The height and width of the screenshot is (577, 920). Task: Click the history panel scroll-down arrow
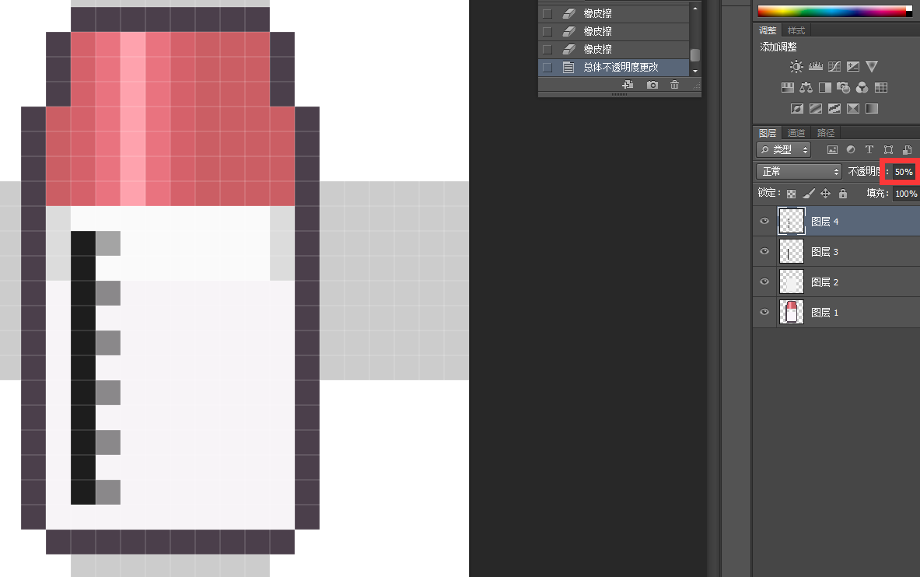pyautogui.click(x=695, y=71)
